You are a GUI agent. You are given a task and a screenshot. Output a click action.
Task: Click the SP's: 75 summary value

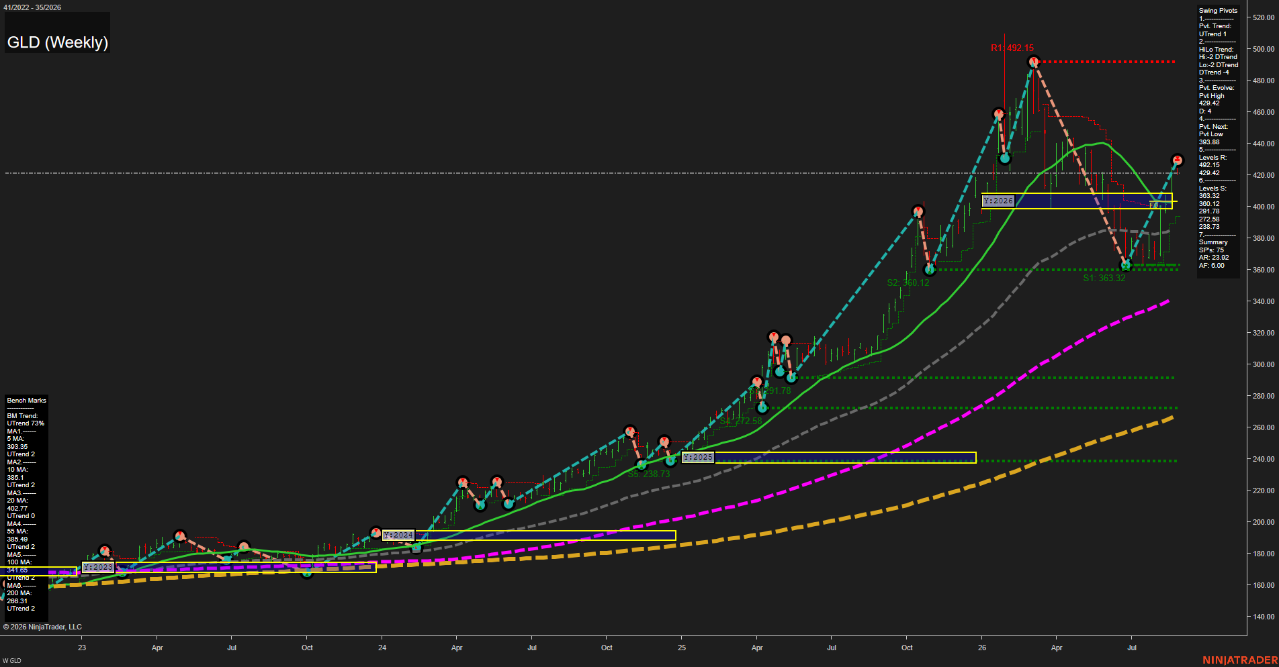pos(1211,250)
